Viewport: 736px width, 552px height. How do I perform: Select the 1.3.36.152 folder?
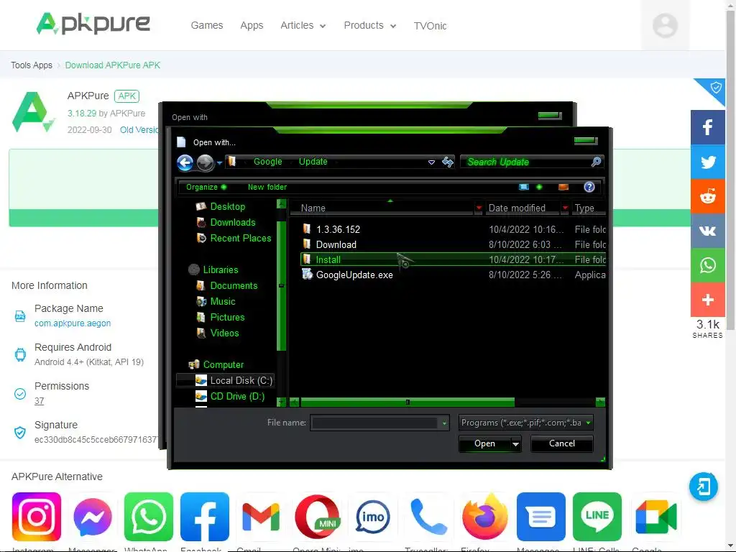pos(338,229)
